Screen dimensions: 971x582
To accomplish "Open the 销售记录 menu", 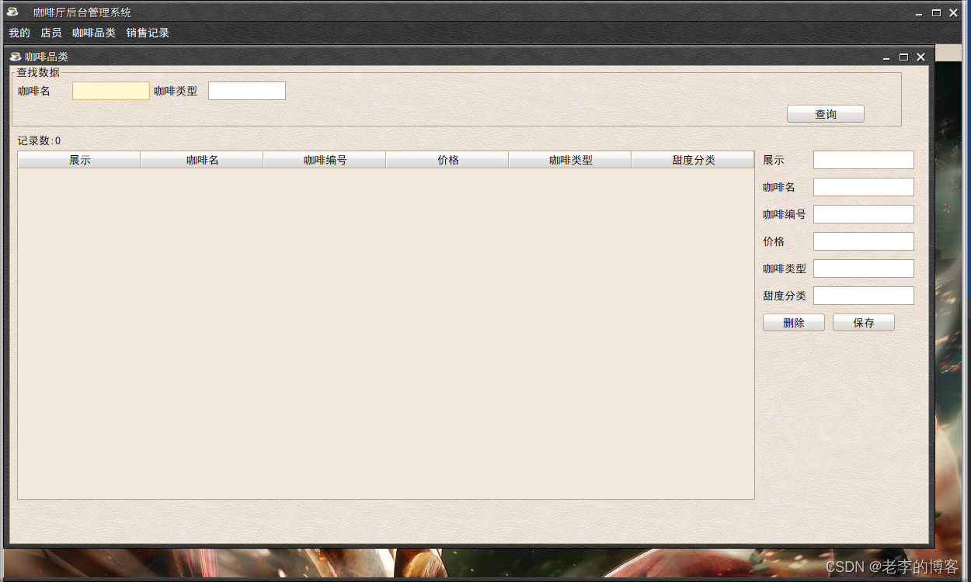I will click(148, 33).
